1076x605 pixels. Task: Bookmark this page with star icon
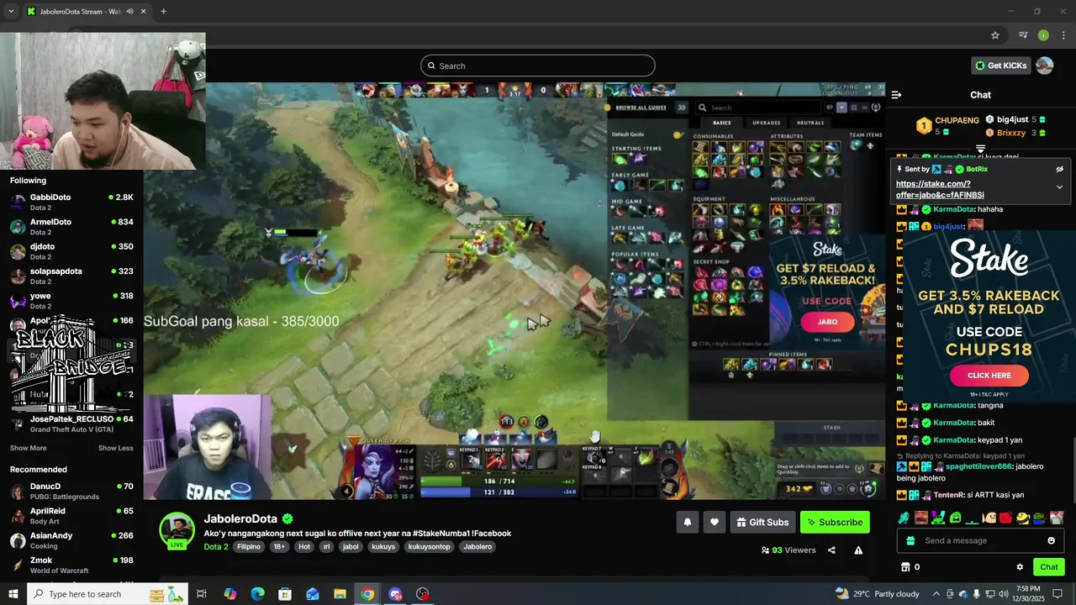(995, 35)
